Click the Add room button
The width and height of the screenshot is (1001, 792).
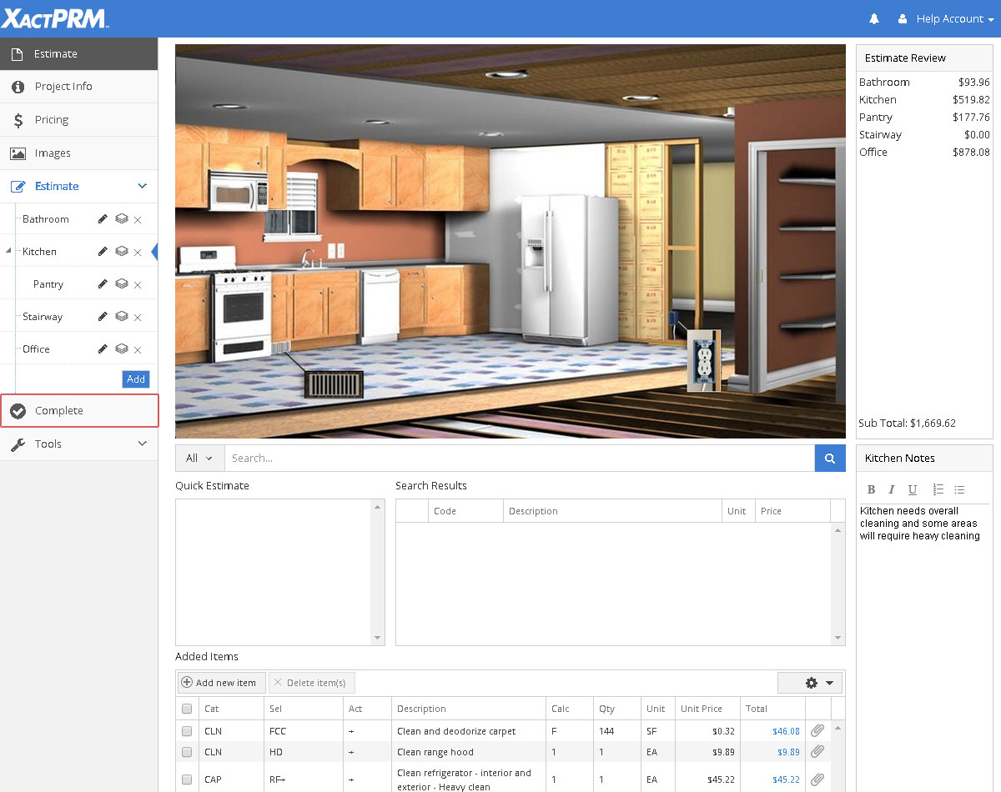pyautogui.click(x=136, y=379)
